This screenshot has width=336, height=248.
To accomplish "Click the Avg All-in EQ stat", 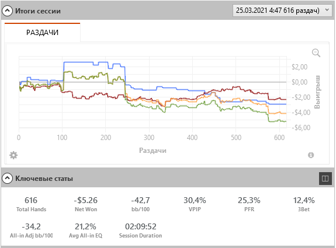I will pos(85,230).
